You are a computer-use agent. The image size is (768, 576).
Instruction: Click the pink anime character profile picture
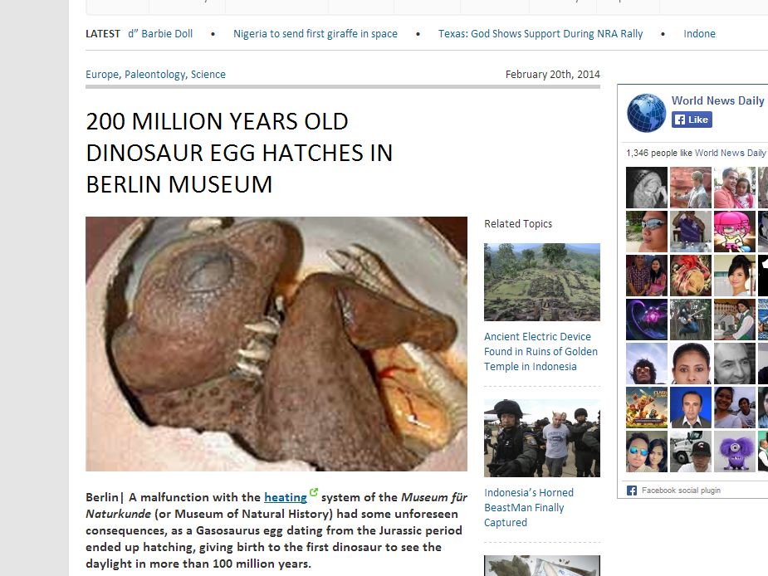click(x=734, y=232)
